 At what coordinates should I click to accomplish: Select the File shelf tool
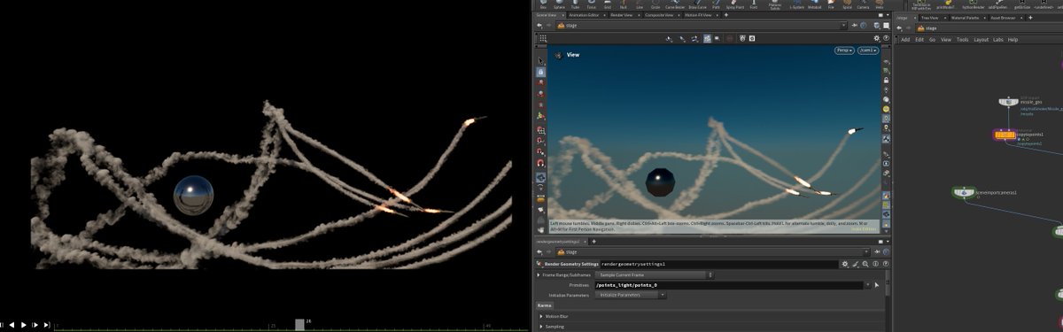[x=831, y=4]
